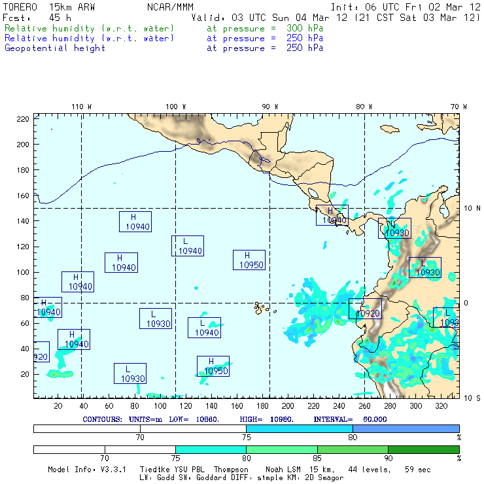The image size is (484, 484).
Task: Click the cyan 75–80% swatch in upper color bar
Action: pos(300,429)
